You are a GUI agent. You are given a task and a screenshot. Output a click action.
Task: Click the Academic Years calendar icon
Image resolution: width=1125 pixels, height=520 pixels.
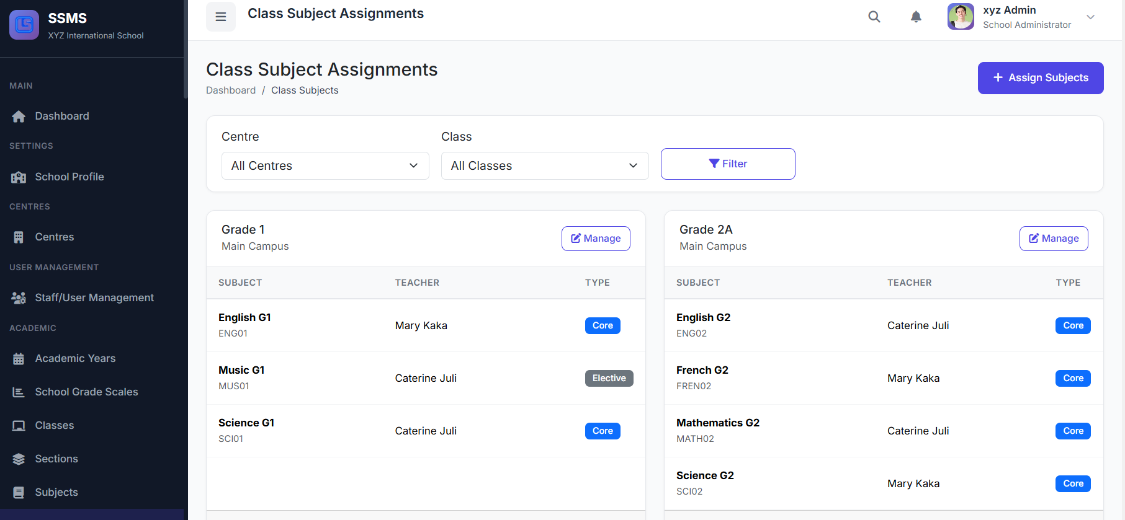[19, 359]
